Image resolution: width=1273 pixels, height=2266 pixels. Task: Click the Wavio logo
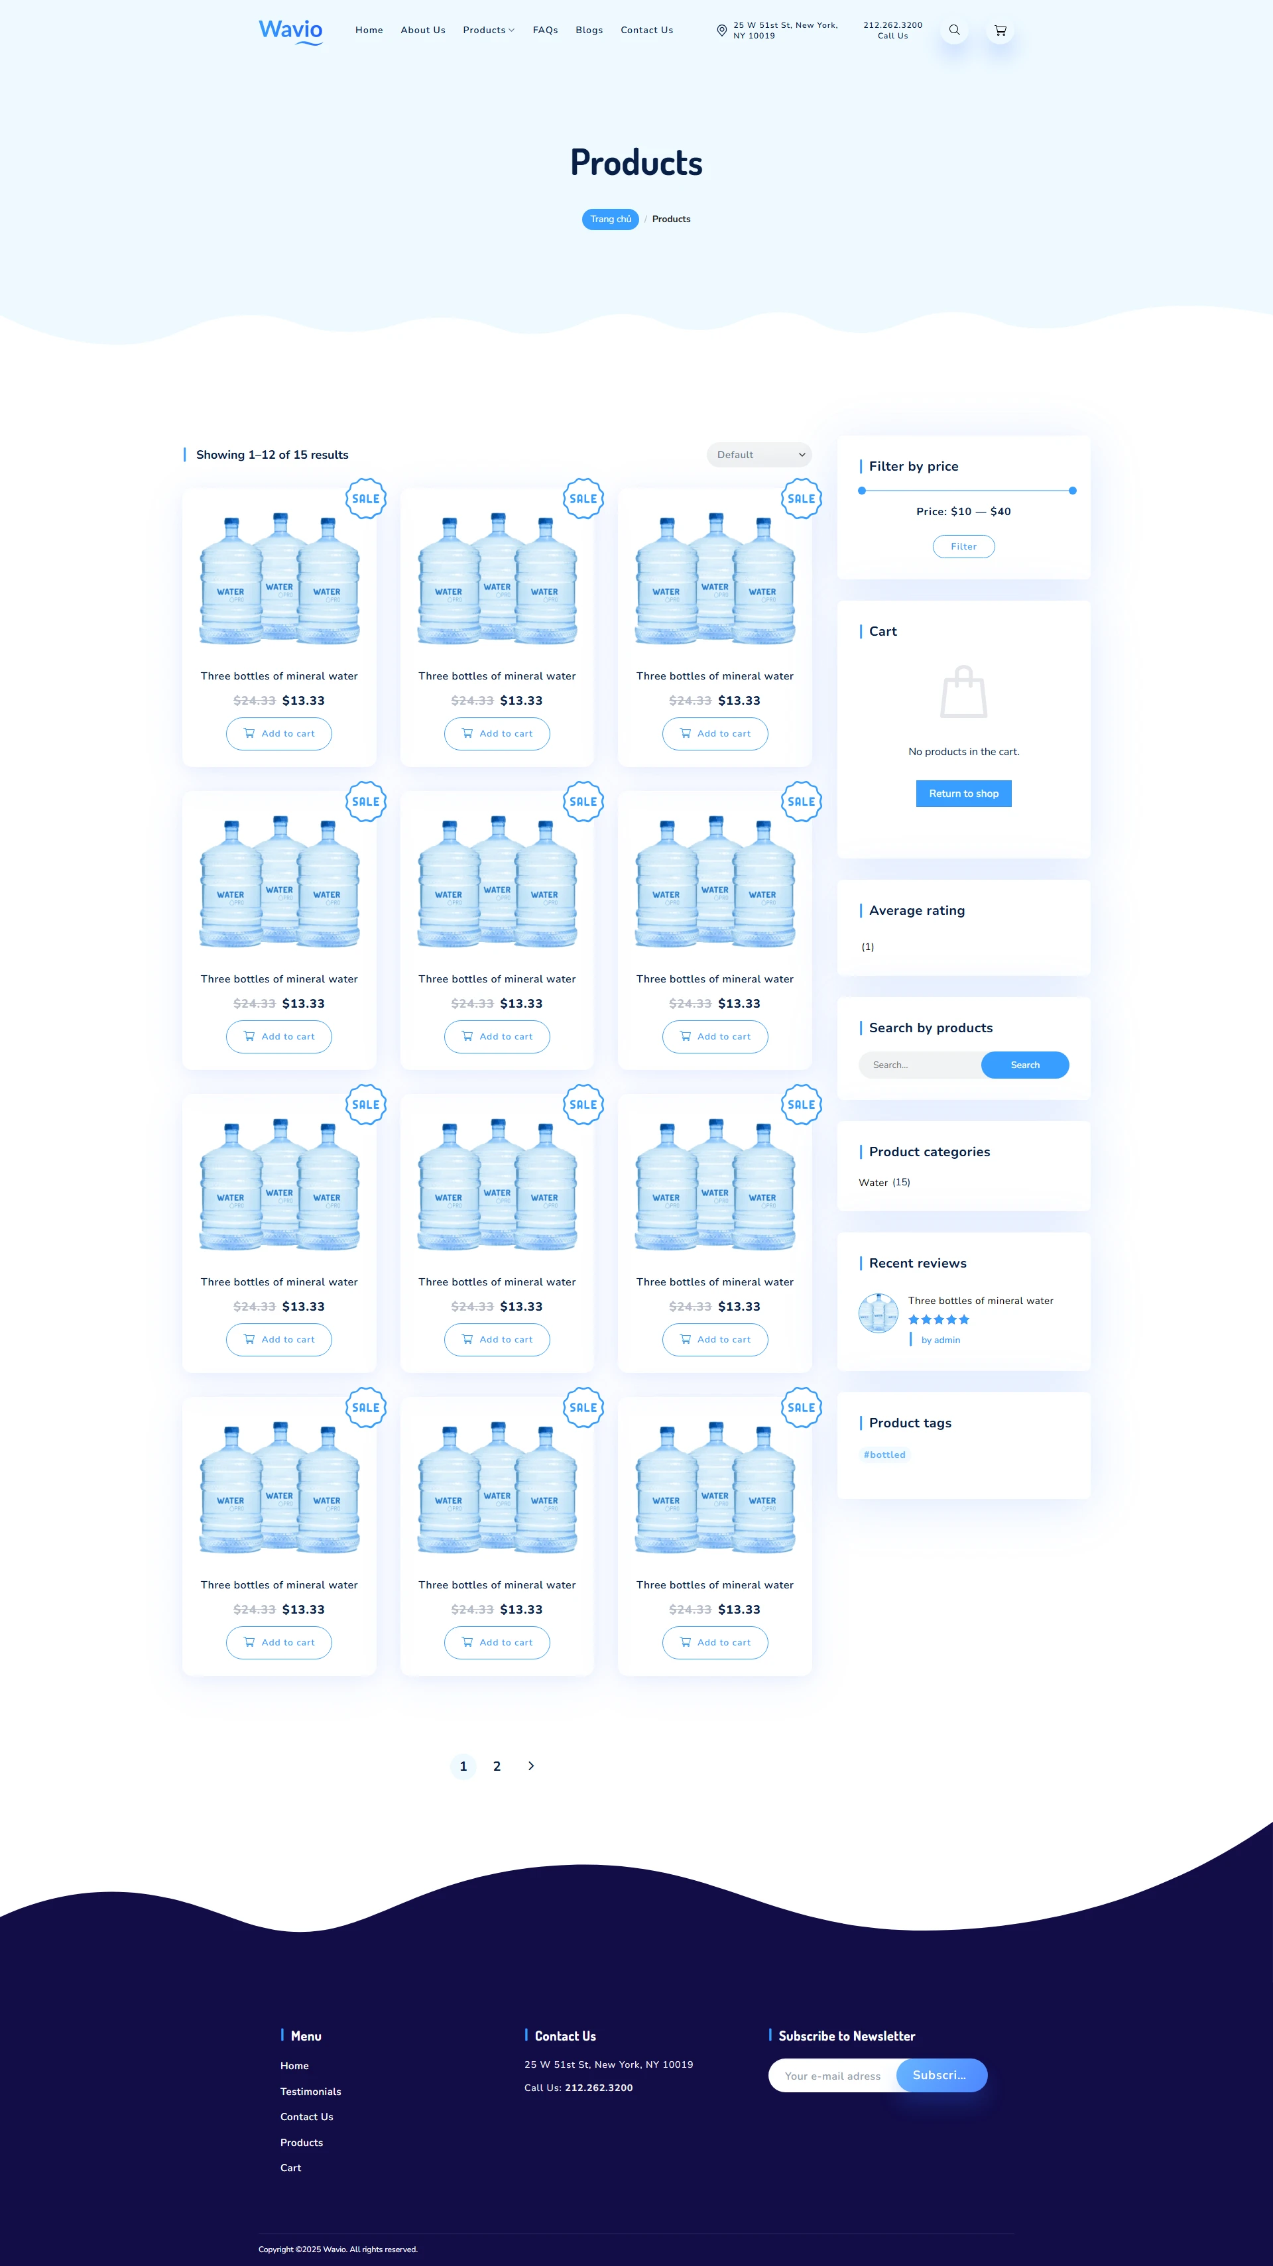[290, 30]
